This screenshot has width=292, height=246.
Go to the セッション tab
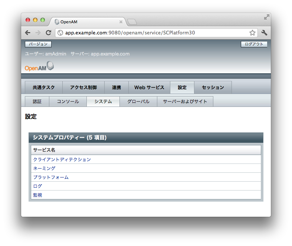pos(213,88)
